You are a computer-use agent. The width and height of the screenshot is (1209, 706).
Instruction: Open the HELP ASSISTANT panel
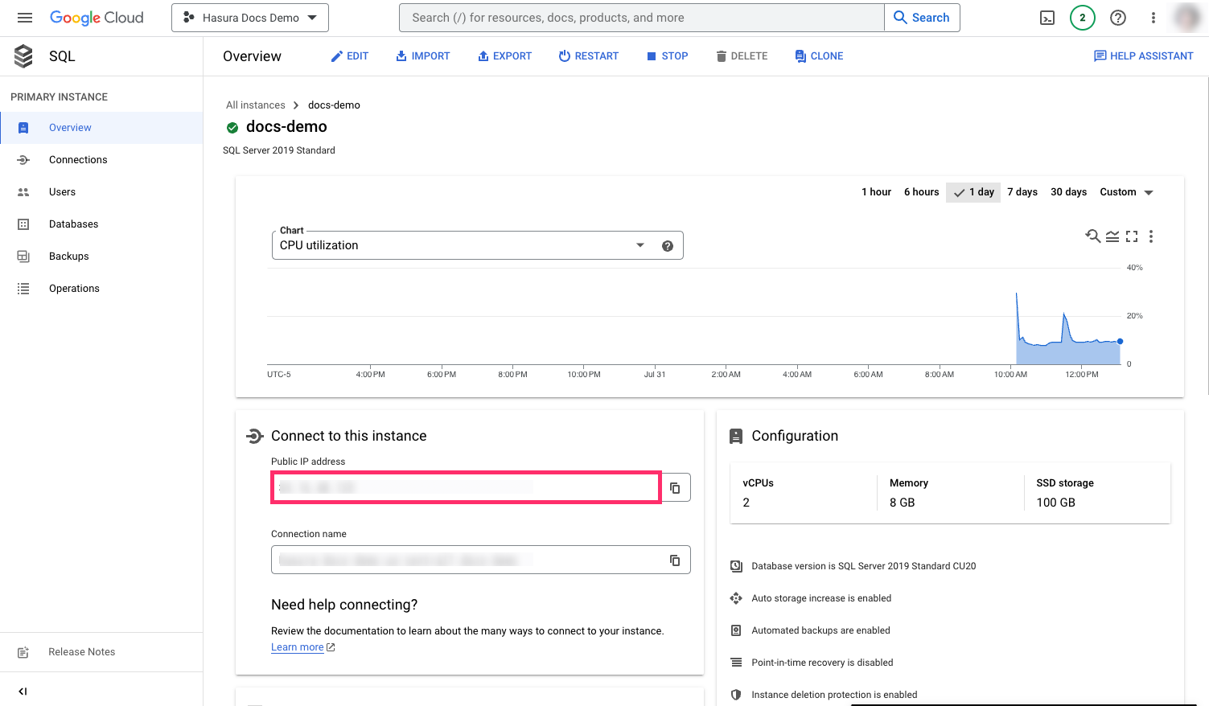point(1143,56)
